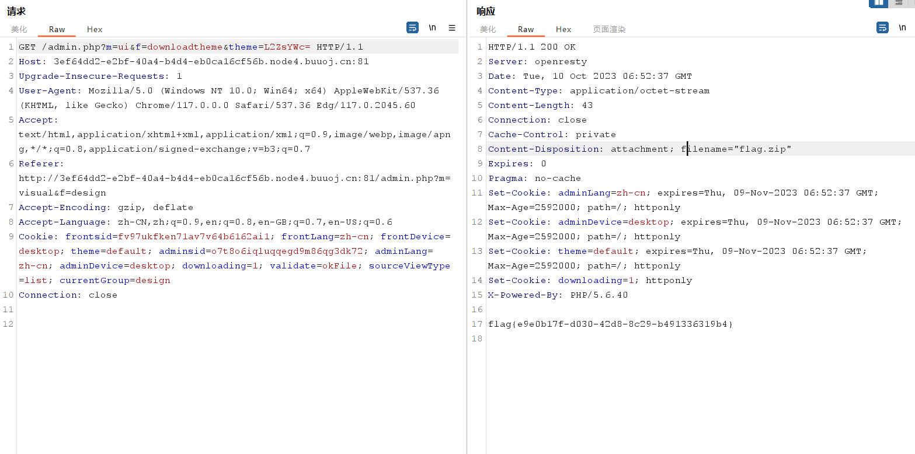
Task: Switch request view to Hex tab
Action: (x=95, y=29)
